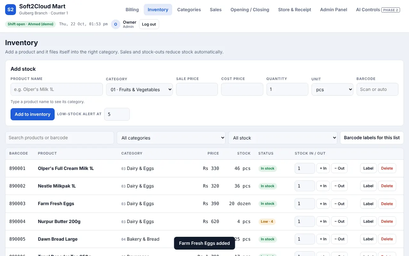409x256 pixels.
Task: Go to the Sales tab
Action: 216,10
